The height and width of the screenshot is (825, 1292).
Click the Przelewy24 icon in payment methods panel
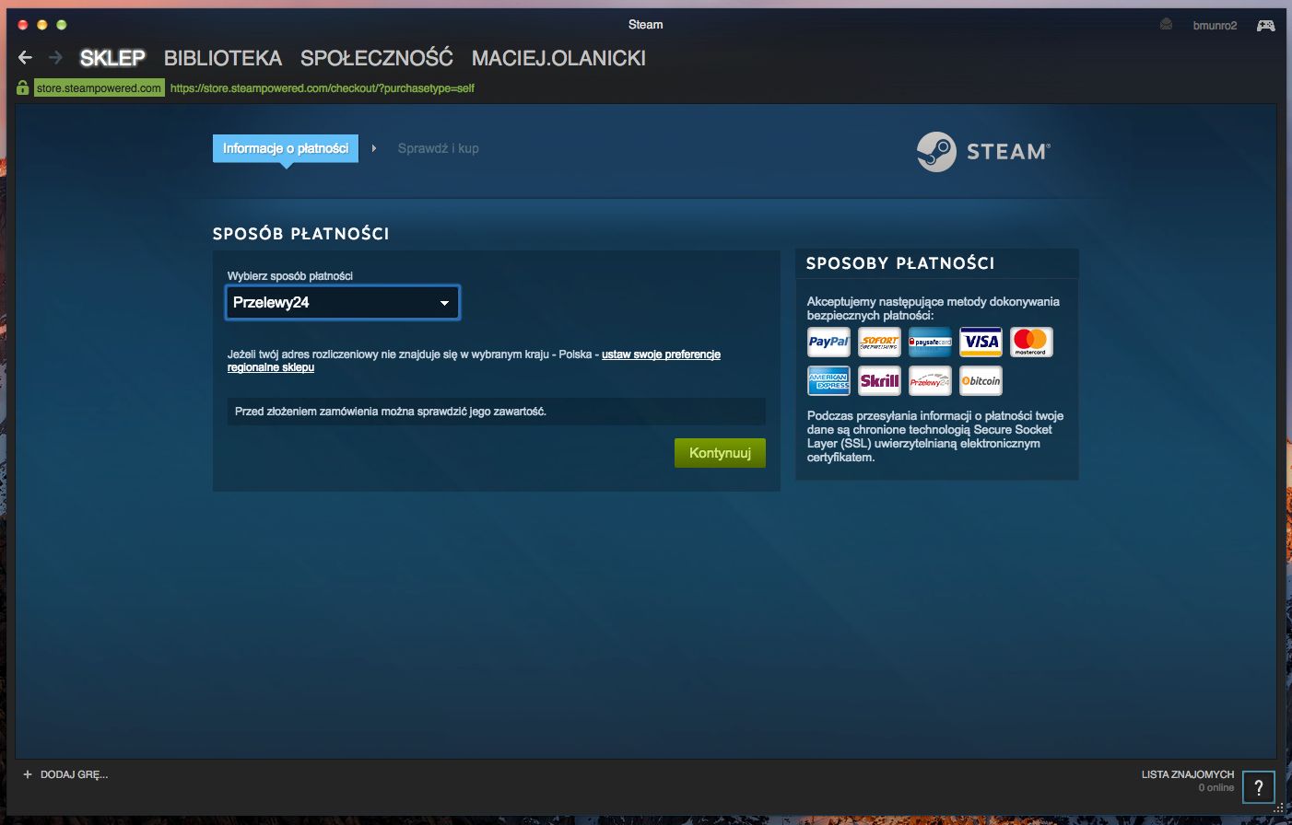(x=929, y=380)
